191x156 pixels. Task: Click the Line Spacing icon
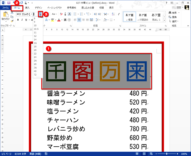click(x=97, y=20)
